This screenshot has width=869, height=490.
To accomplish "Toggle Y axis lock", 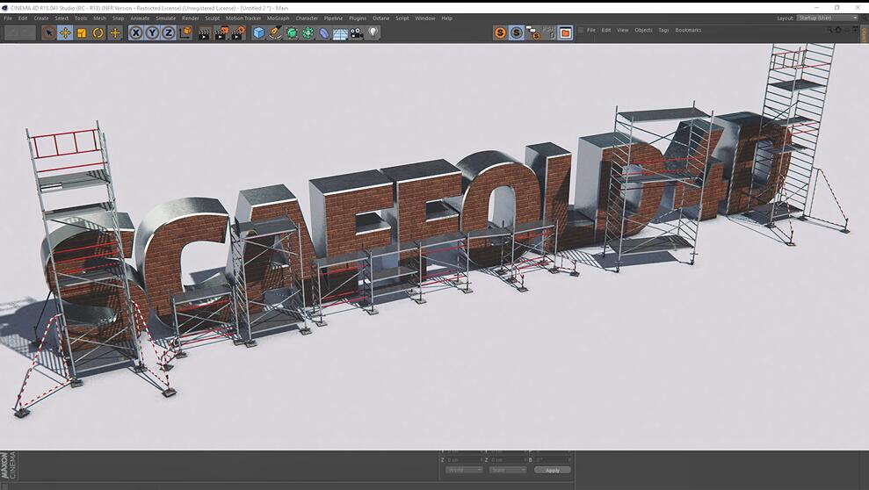I will 152,33.
